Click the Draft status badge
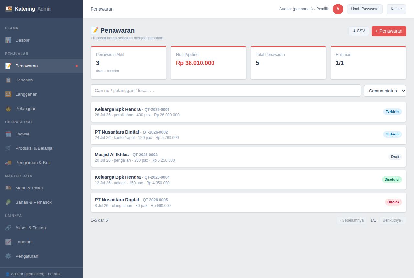Image resolution: width=414 pixels, height=278 pixels. (395, 157)
